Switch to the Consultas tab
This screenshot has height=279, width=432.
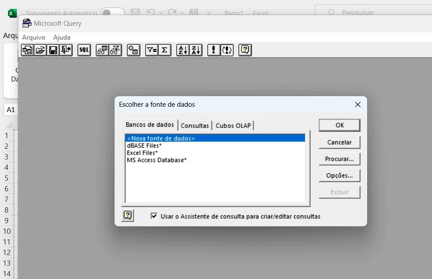pos(195,126)
